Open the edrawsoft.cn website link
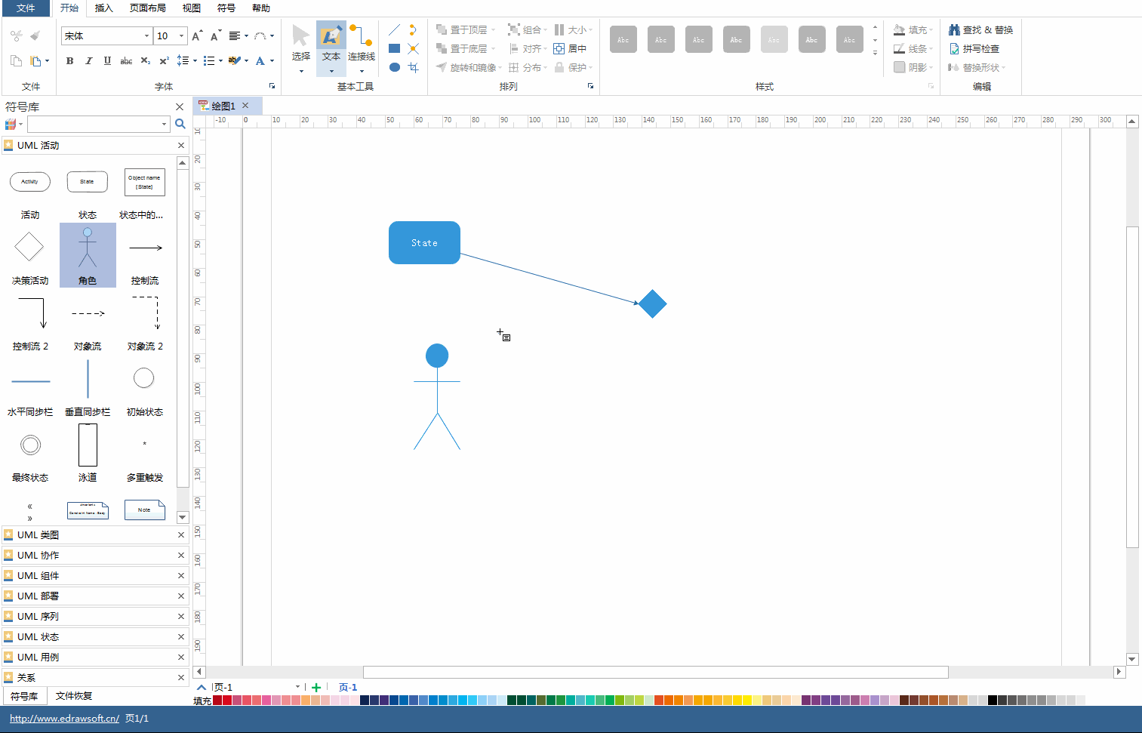 point(64,719)
